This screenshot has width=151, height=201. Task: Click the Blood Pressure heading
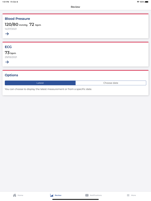[18, 19]
